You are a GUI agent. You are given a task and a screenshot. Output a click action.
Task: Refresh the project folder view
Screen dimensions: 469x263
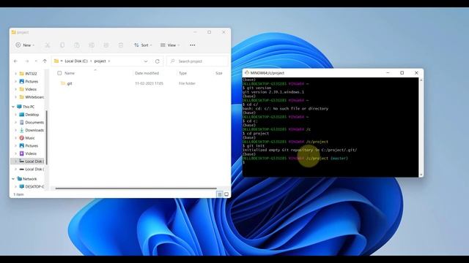(158, 61)
